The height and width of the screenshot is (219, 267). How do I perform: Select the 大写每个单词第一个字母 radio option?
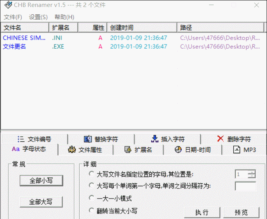(92, 185)
